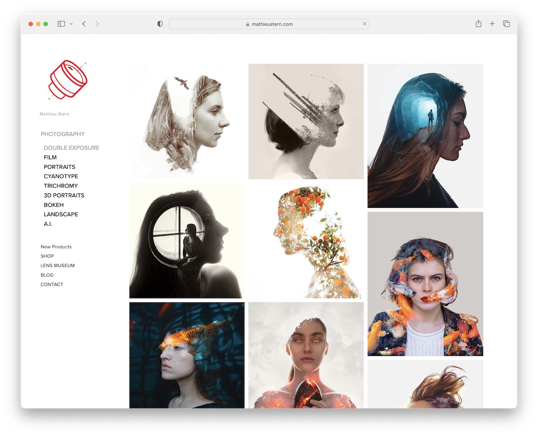Click the CONTACT link
The width and height of the screenshot is (538, 436).
click(52, 284)
